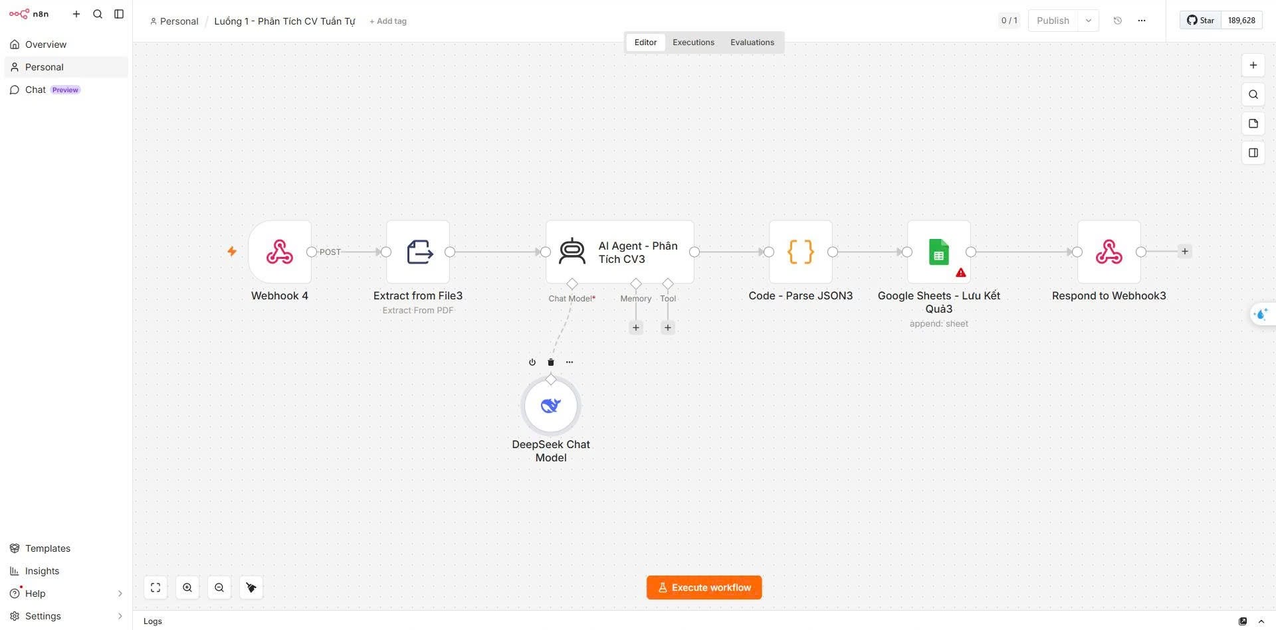1276x630 pixels.
Task: Toggle focus panel icon on right toolbar
Action: coord(1253,153)
